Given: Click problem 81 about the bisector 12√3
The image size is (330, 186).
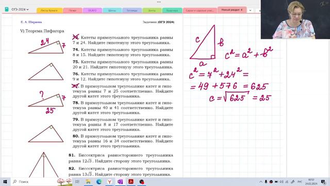Looking at the screenshot, I should (121, 158).
